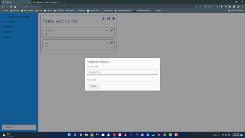Viewport: 245px width, 138px height.
Task: Open the Windows Start menu
Action: (69, 135)
